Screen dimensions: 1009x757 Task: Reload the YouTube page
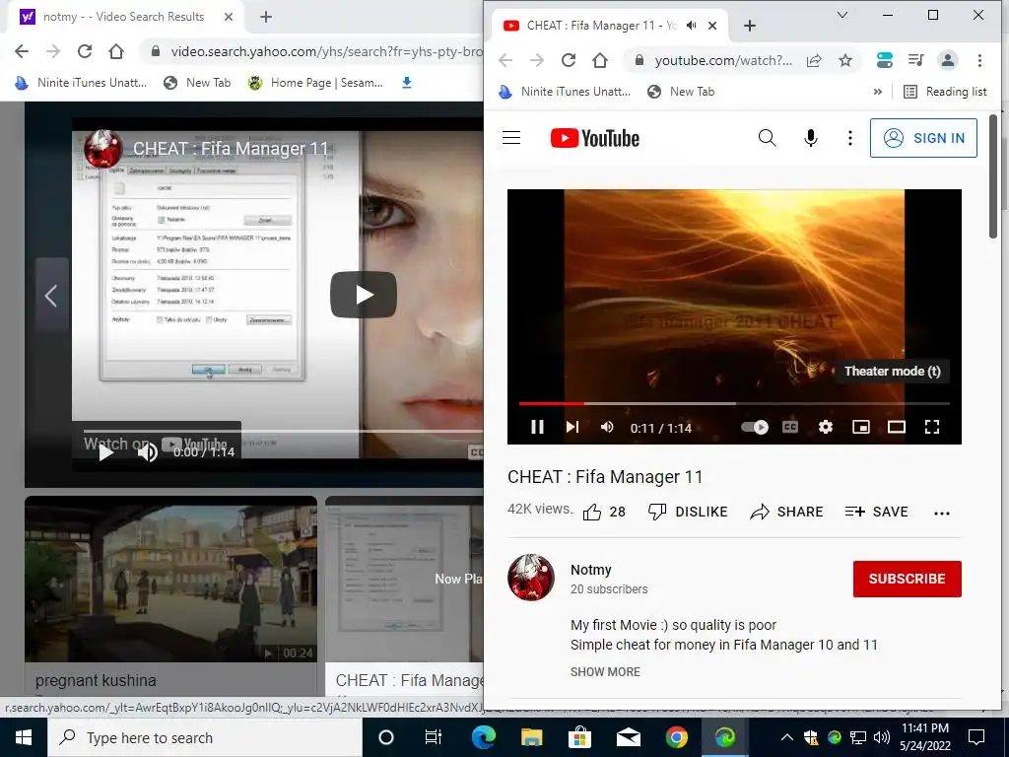[569, 60]
